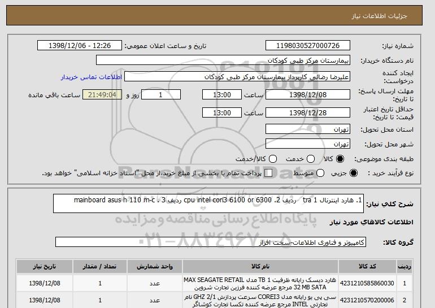Click the price validity time 13:00 field

click(222, 112)
